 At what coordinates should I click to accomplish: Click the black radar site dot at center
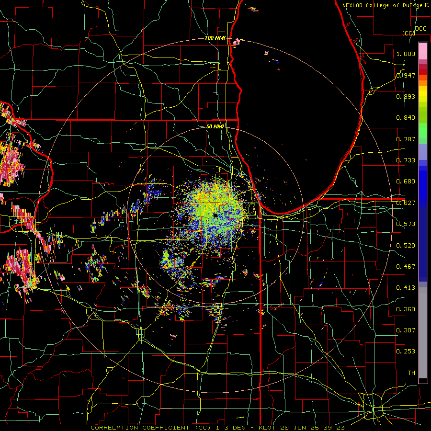pyautogui.click(x=215, y=215)
